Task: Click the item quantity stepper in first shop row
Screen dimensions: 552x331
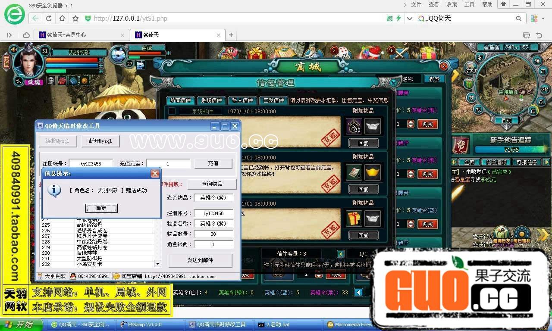Action: point(411,124)
